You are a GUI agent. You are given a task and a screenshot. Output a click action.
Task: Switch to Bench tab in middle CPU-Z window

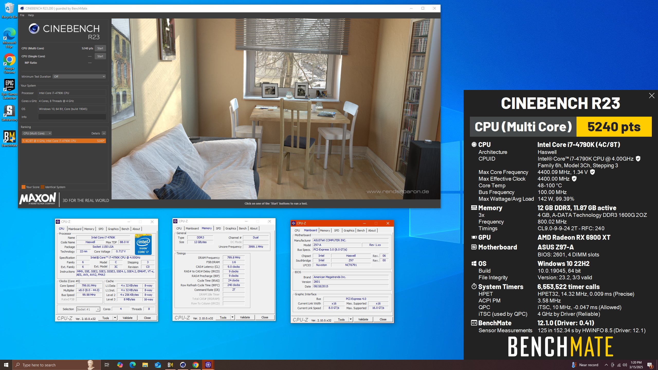pos(243,228)
